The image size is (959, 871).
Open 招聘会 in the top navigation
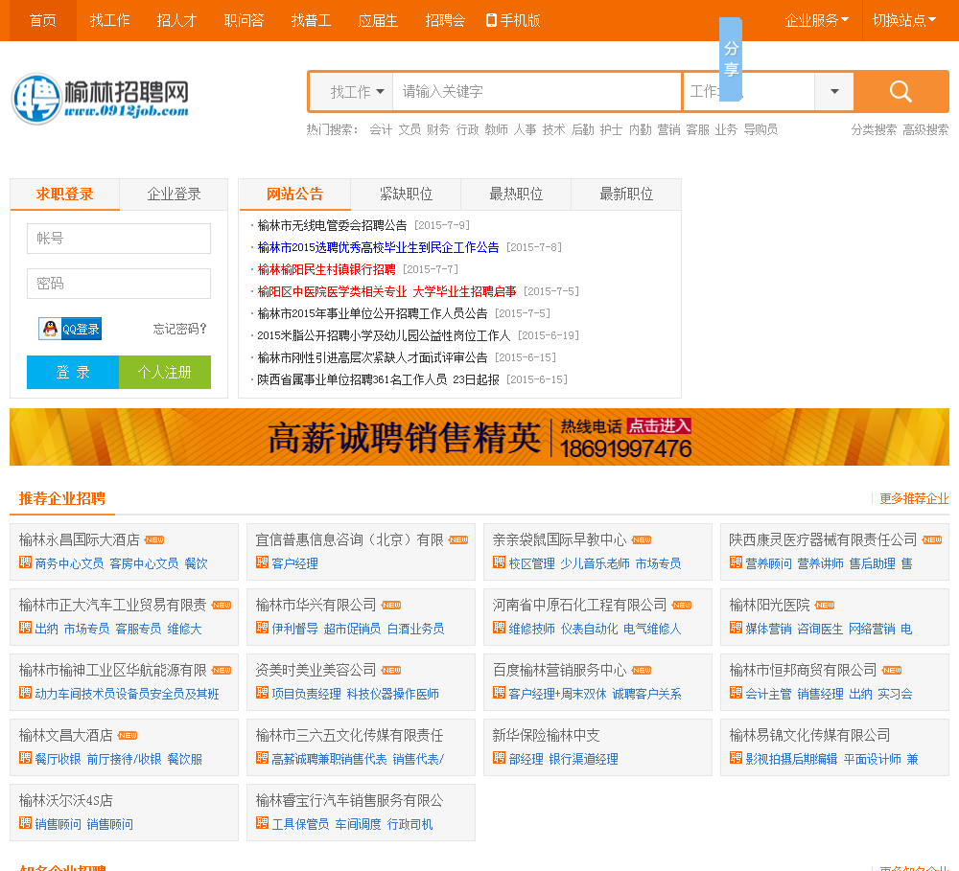pos(445,20)
